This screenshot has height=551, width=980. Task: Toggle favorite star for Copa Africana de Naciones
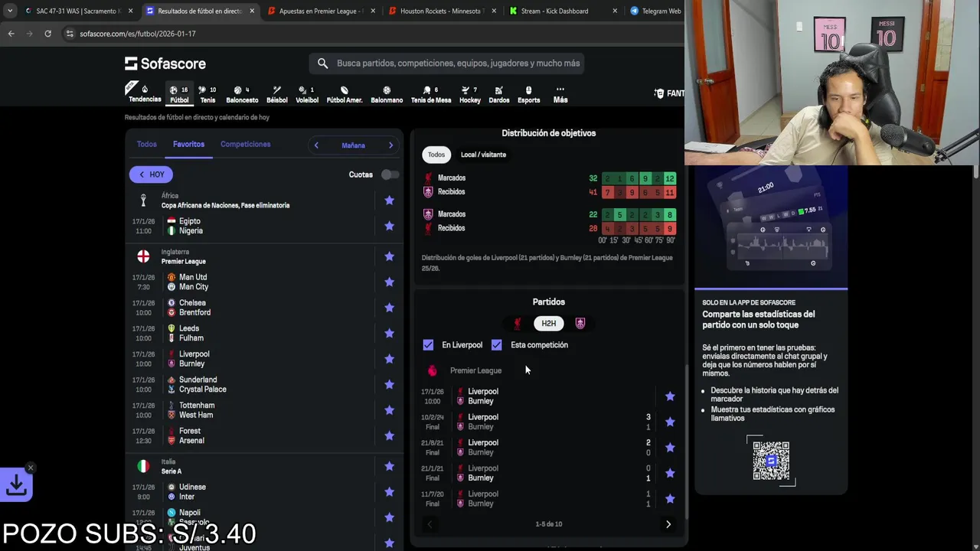pyautogui.click(x=389, y=201)
